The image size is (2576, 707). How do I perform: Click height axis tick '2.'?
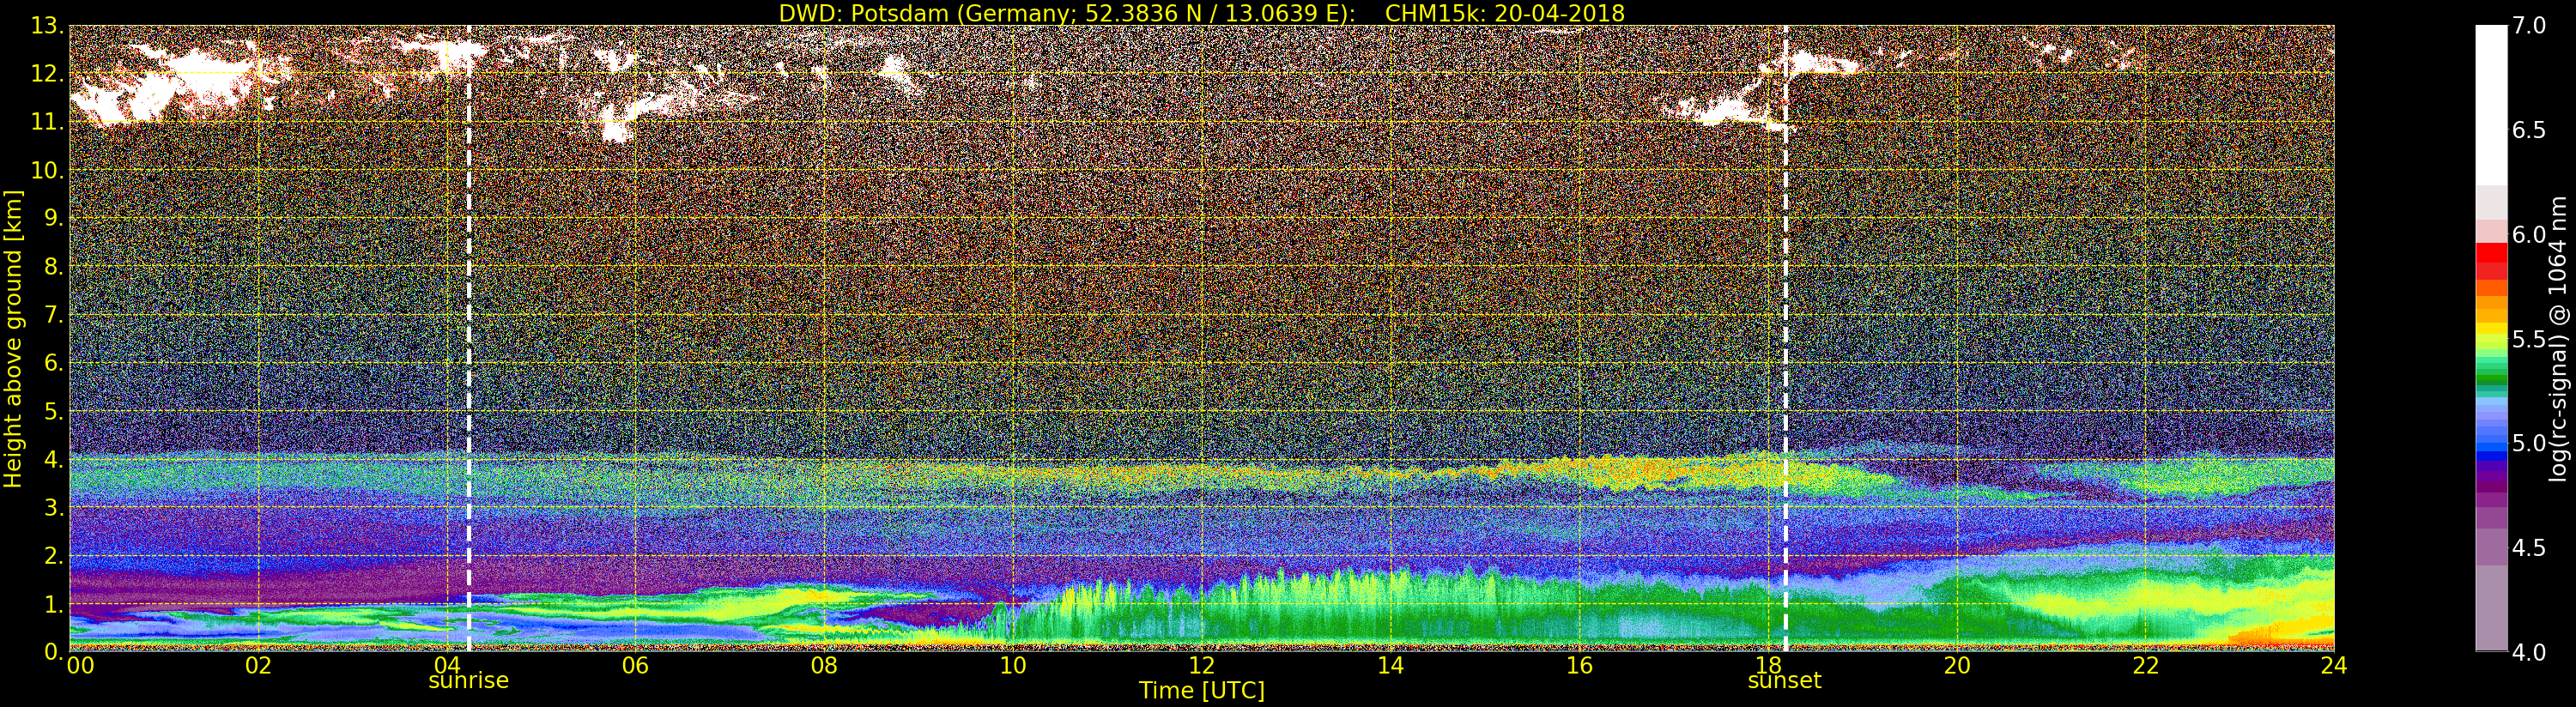(53, 555)
